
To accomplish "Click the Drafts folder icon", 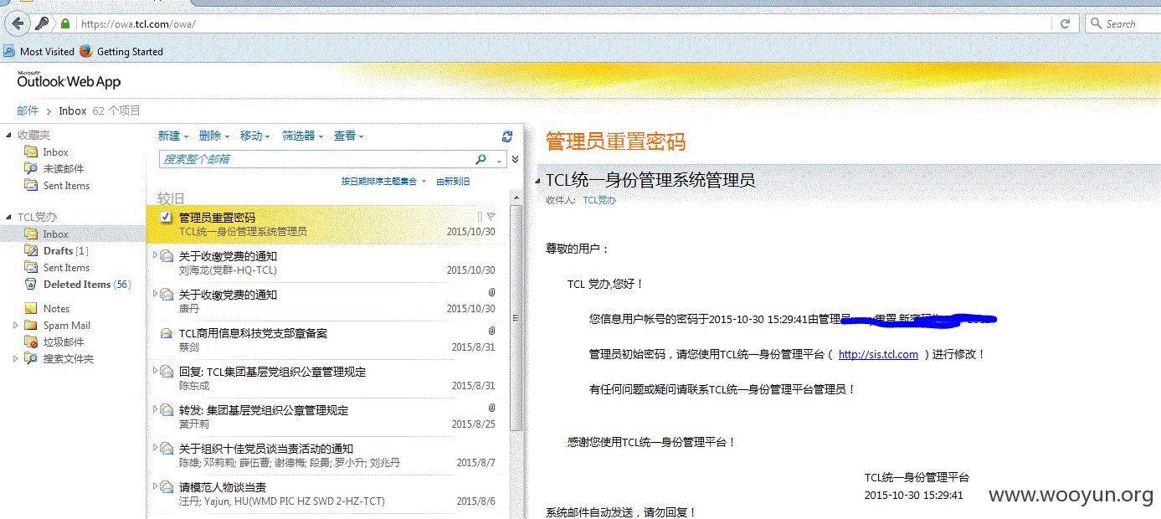I will pyautogui.click(x=31, y=251).
